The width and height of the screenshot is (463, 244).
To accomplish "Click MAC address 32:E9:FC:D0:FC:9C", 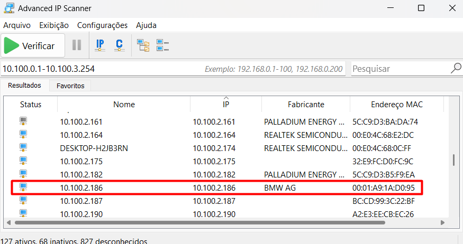I will point(383,162).
